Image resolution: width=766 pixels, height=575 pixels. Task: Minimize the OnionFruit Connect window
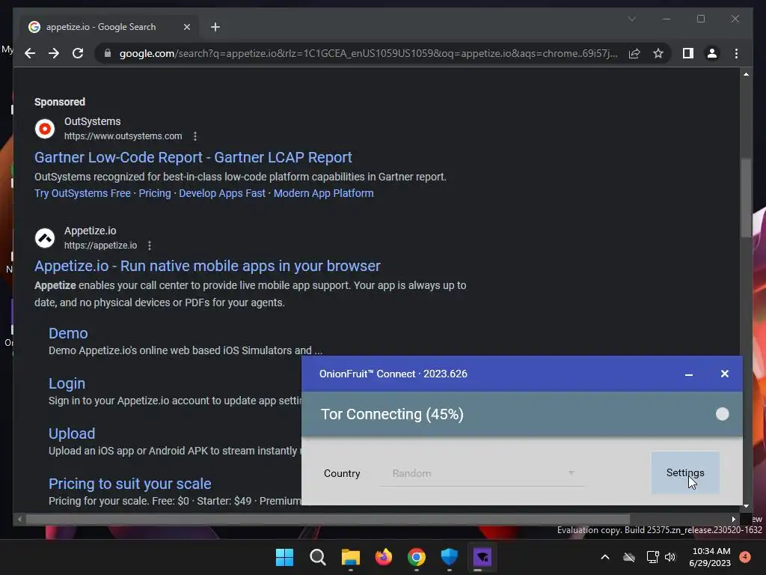[x=689, y=374]
